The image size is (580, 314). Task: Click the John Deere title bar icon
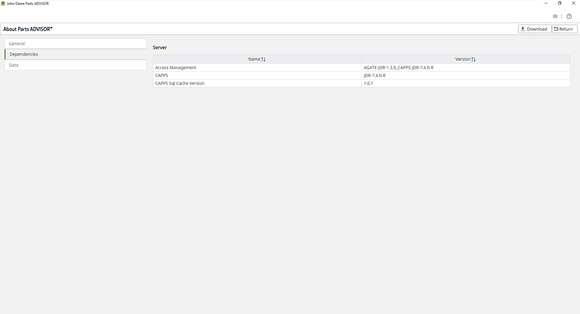[3, 3]
